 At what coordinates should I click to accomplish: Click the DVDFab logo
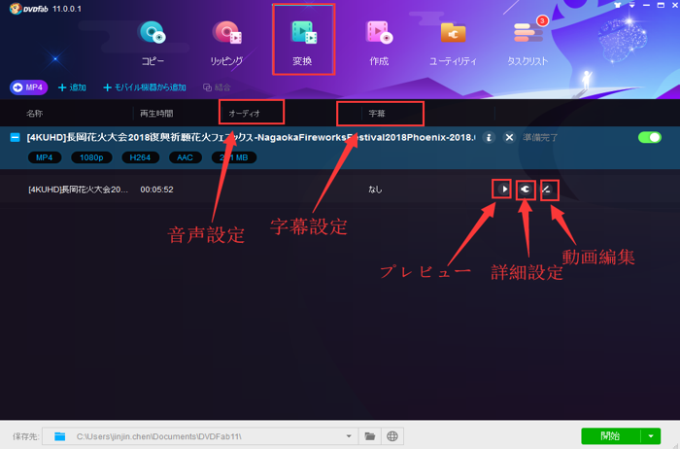(x=28, y=8)
